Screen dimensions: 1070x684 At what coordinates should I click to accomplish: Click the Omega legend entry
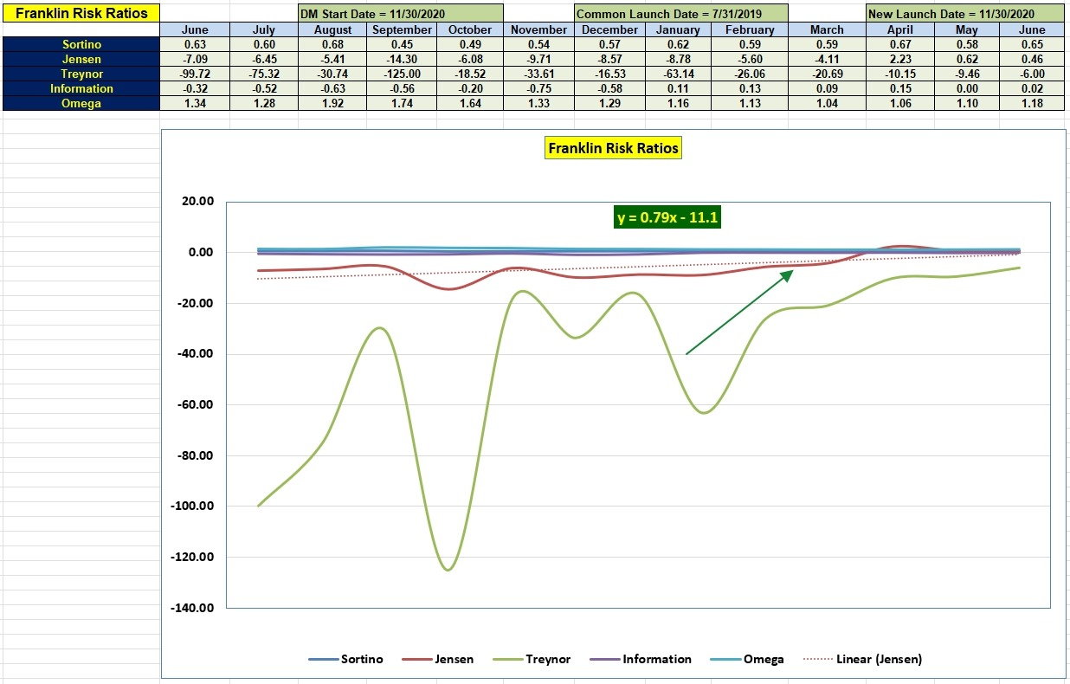(746, 659)
